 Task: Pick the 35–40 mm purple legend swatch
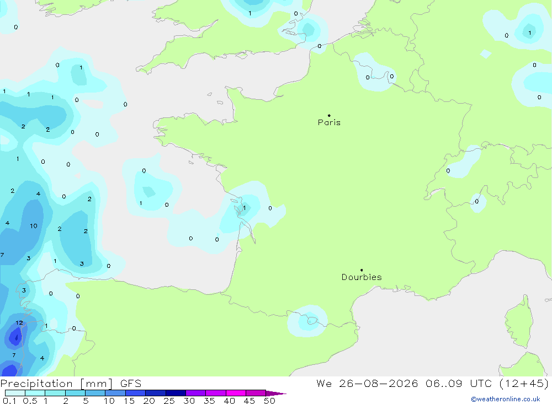tap(215, 393)
